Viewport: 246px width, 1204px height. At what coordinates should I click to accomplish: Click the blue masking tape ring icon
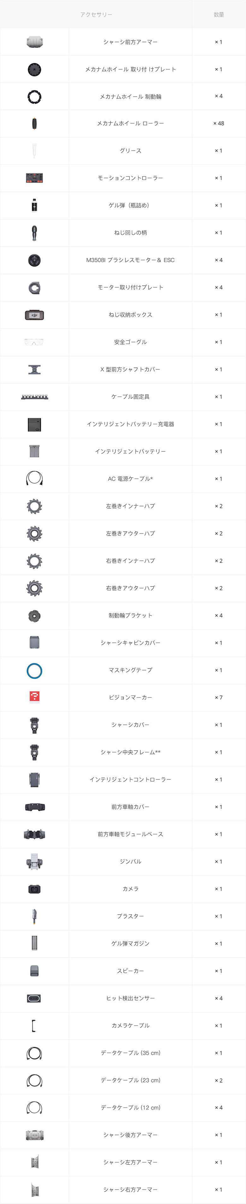click(x=35, y=670)
